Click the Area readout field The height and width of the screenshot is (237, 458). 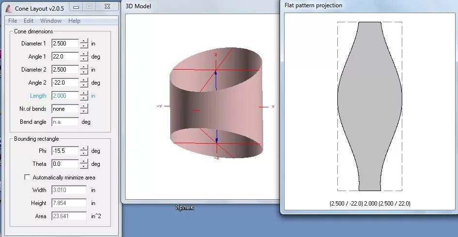tap(69, 216)
